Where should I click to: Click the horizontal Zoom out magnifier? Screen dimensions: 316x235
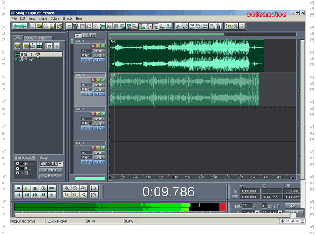tap(75, 188)
